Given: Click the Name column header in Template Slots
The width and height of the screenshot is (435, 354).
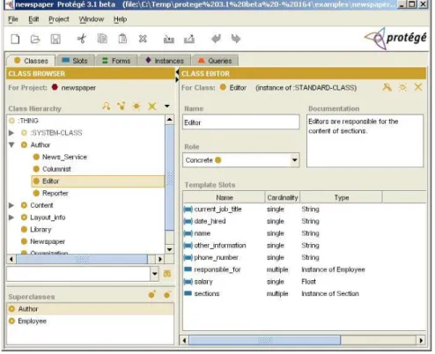Looking at the screenshot, I should (225, 197).
